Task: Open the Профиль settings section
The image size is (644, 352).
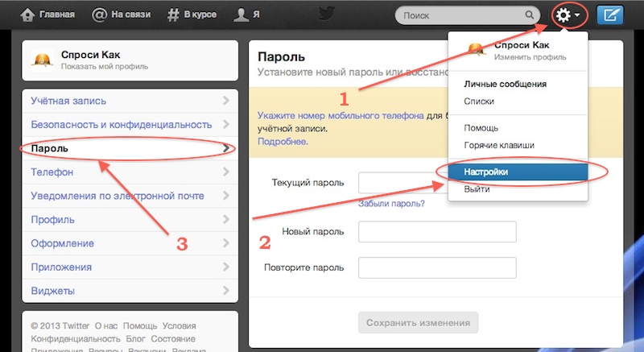Action: [130, 220]
